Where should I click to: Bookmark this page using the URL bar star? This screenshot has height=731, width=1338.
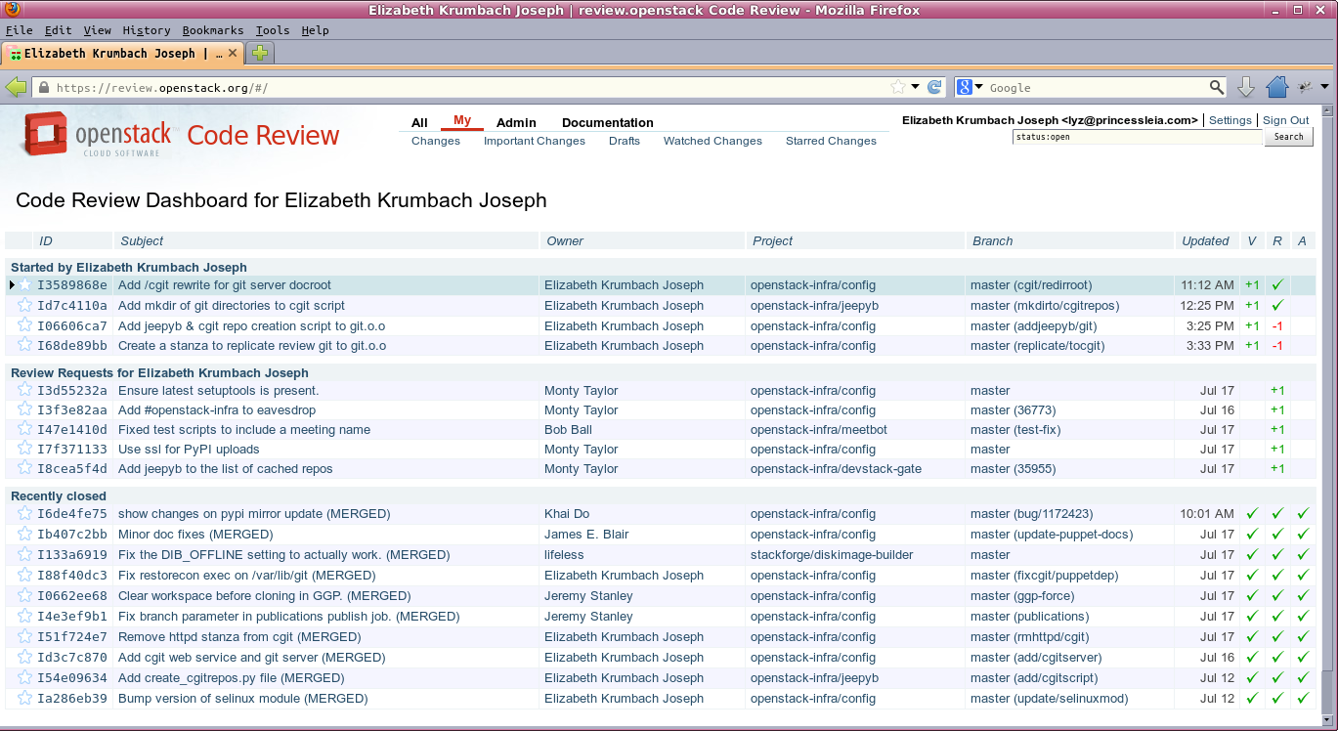coord(898,87)
